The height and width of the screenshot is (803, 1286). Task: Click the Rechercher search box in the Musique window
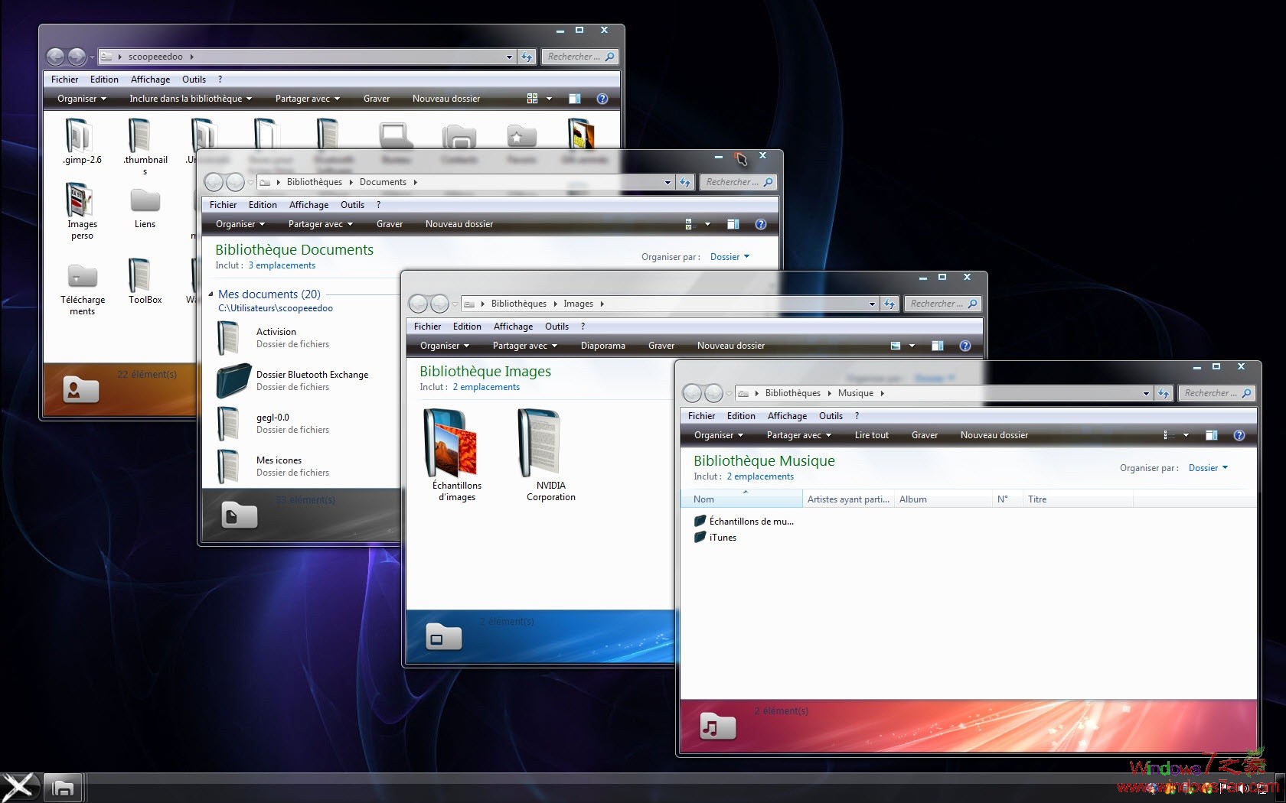tap(1213, 393)
